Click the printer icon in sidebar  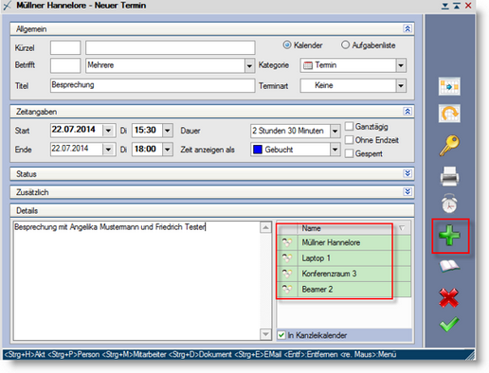(x=449, y=176)
